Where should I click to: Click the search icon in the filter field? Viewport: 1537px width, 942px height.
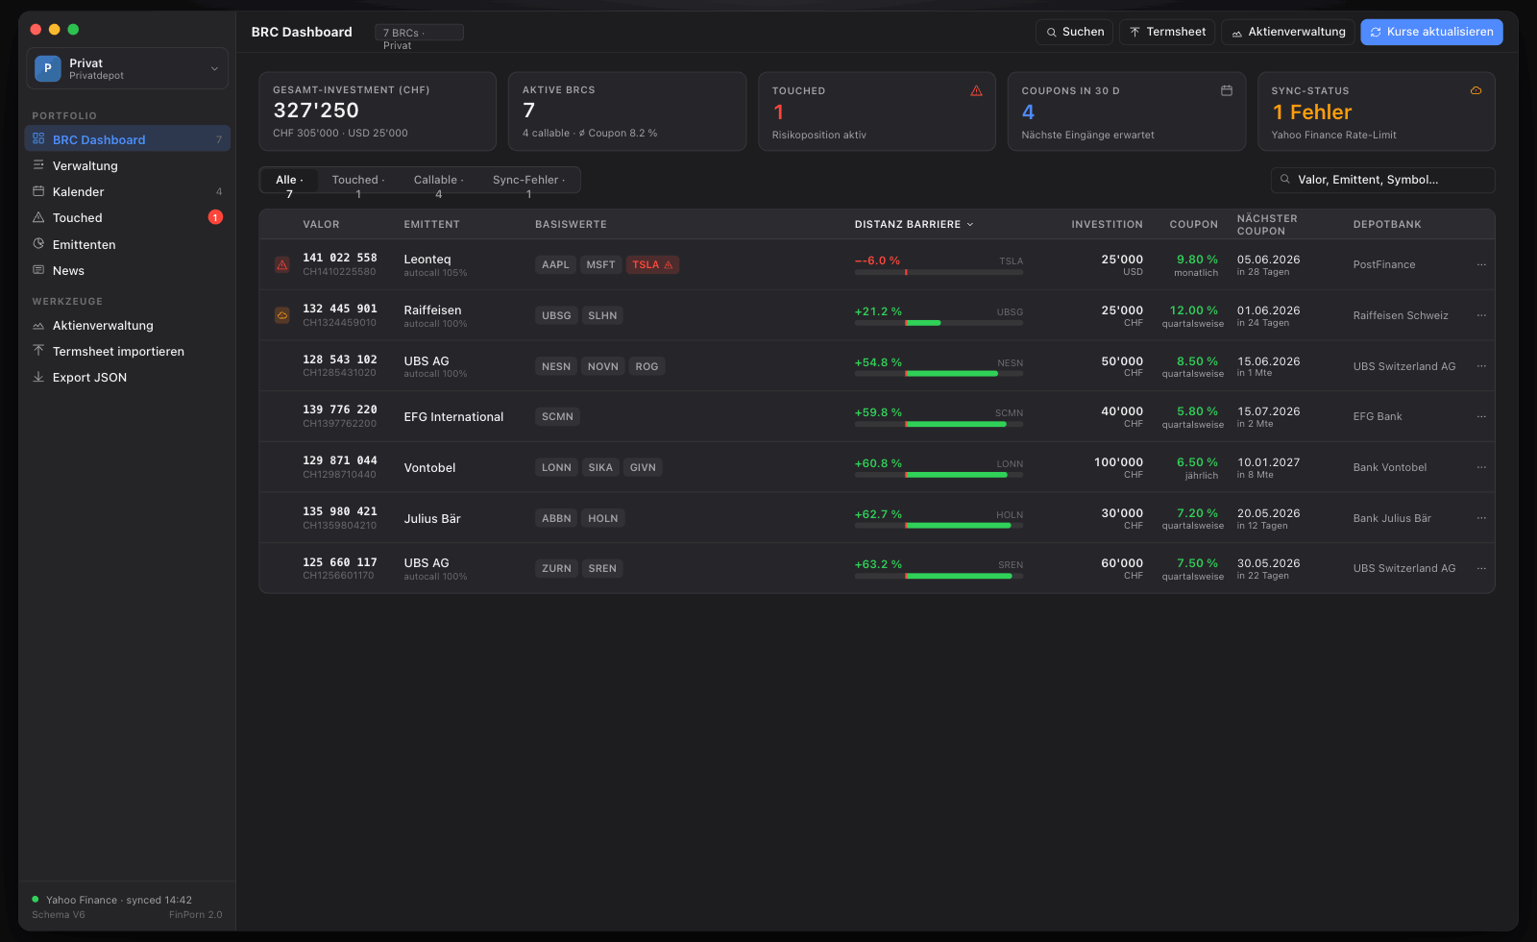pyautogui.click(x=1285, y=180)
